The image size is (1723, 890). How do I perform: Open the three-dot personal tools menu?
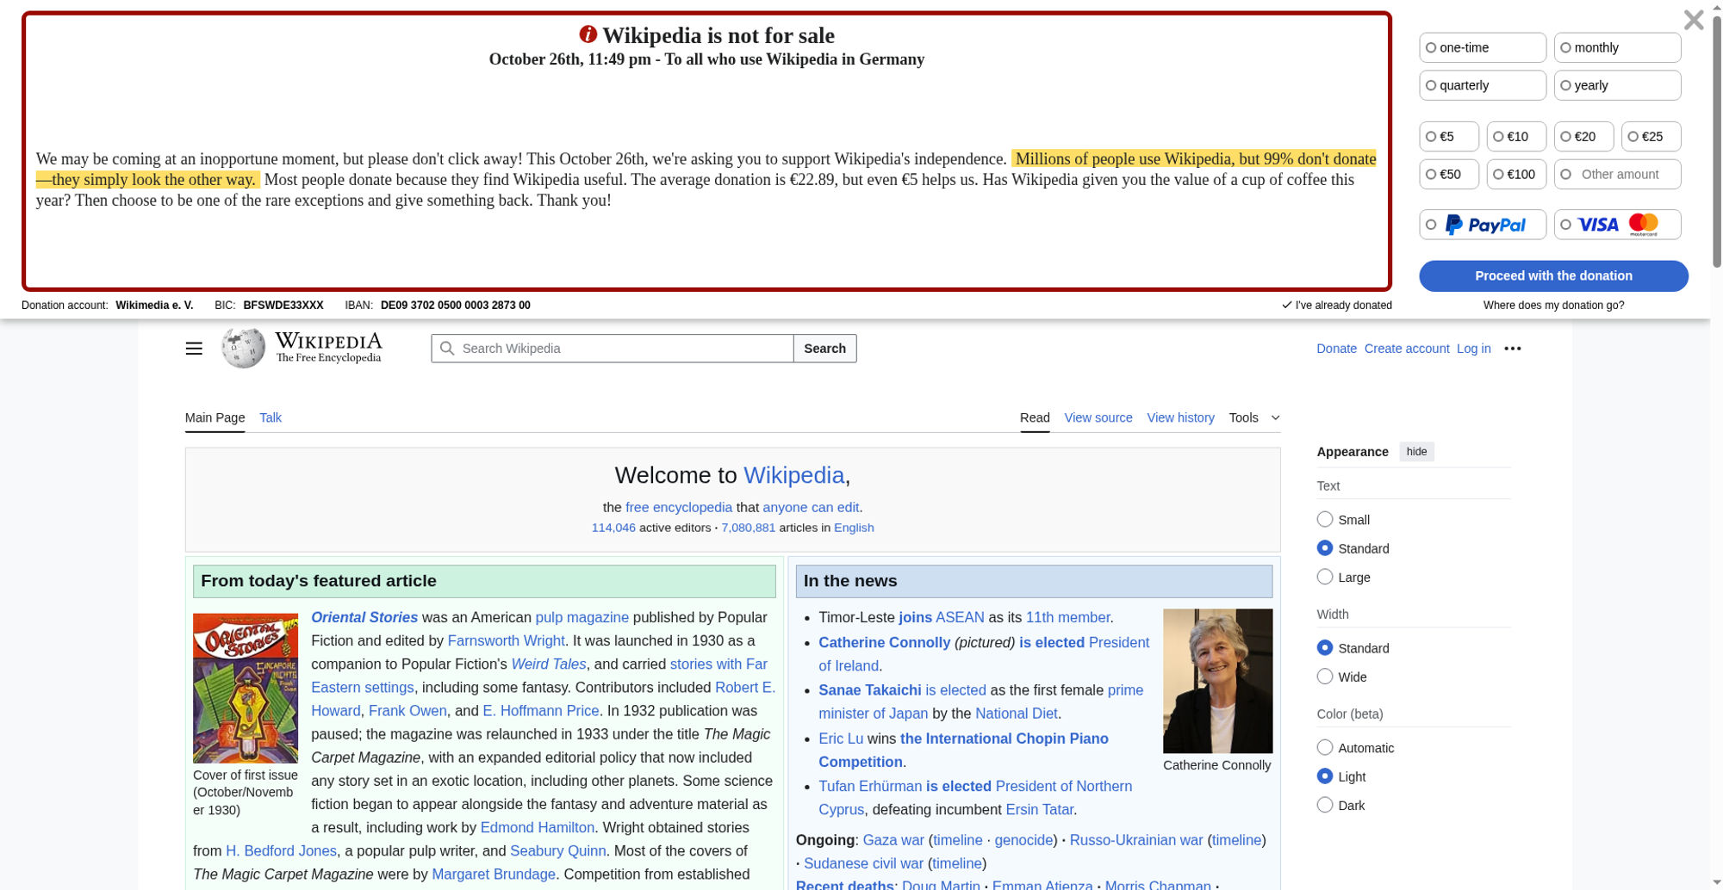[x=1512, y=349]
